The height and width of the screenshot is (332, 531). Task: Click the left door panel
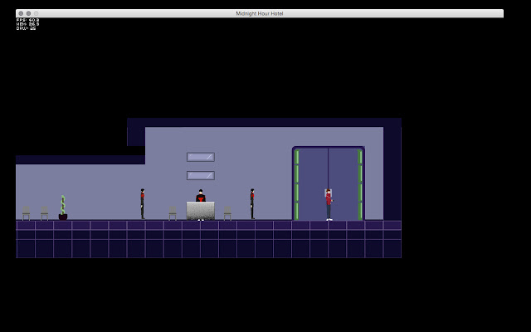314,184
